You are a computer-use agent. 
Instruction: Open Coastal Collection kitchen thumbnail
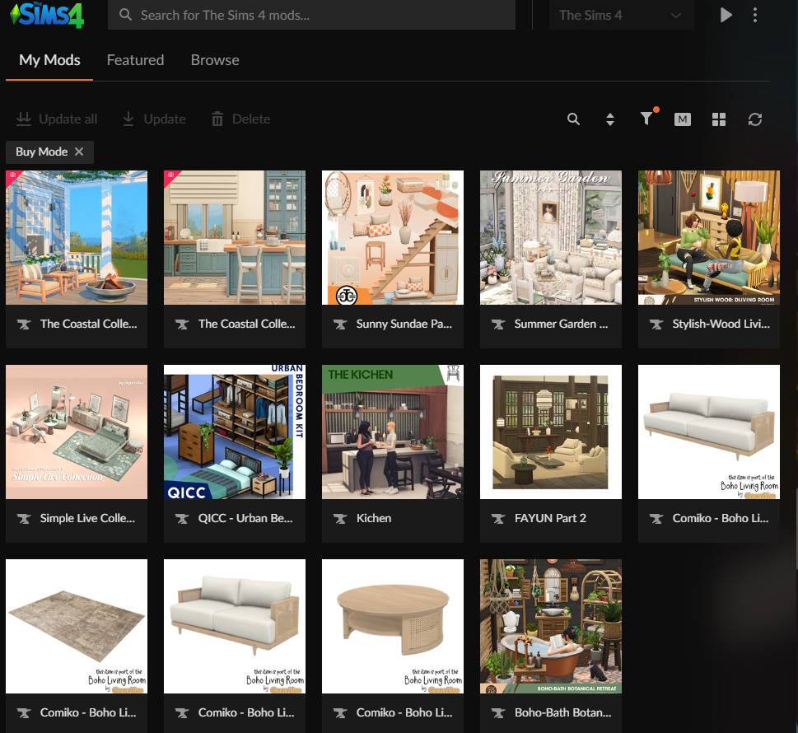coord(235,237)
